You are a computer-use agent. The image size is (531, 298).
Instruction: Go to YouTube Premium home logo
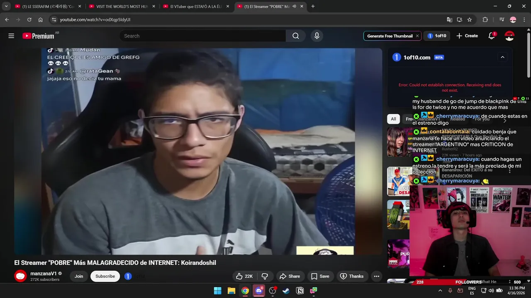pyautogui.click(x=38, y=36)
